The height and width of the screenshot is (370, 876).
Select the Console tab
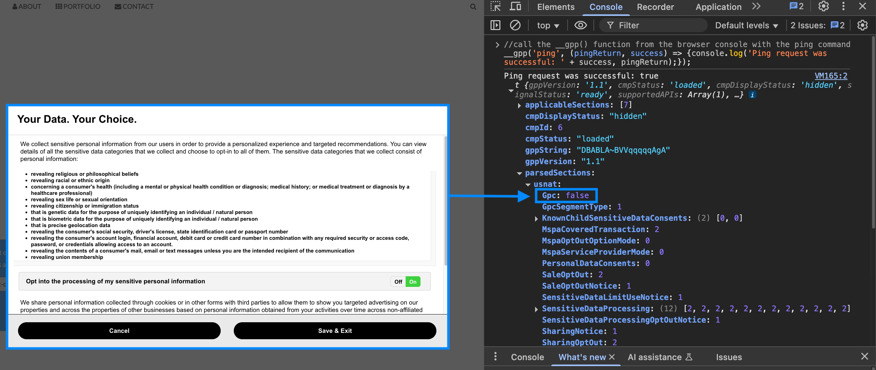click(x=606, y=7)
